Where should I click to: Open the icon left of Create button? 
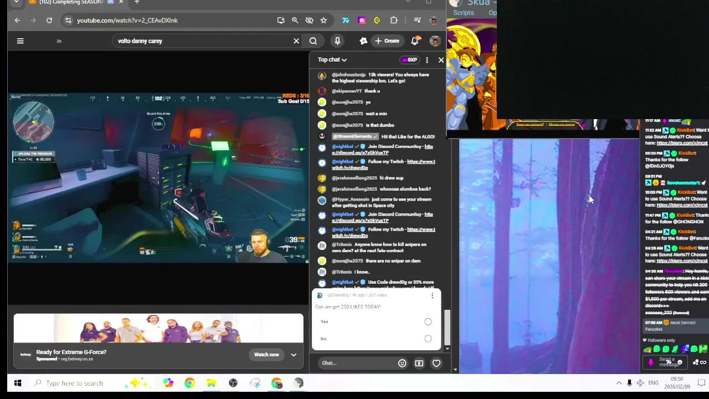coord(363,41)
